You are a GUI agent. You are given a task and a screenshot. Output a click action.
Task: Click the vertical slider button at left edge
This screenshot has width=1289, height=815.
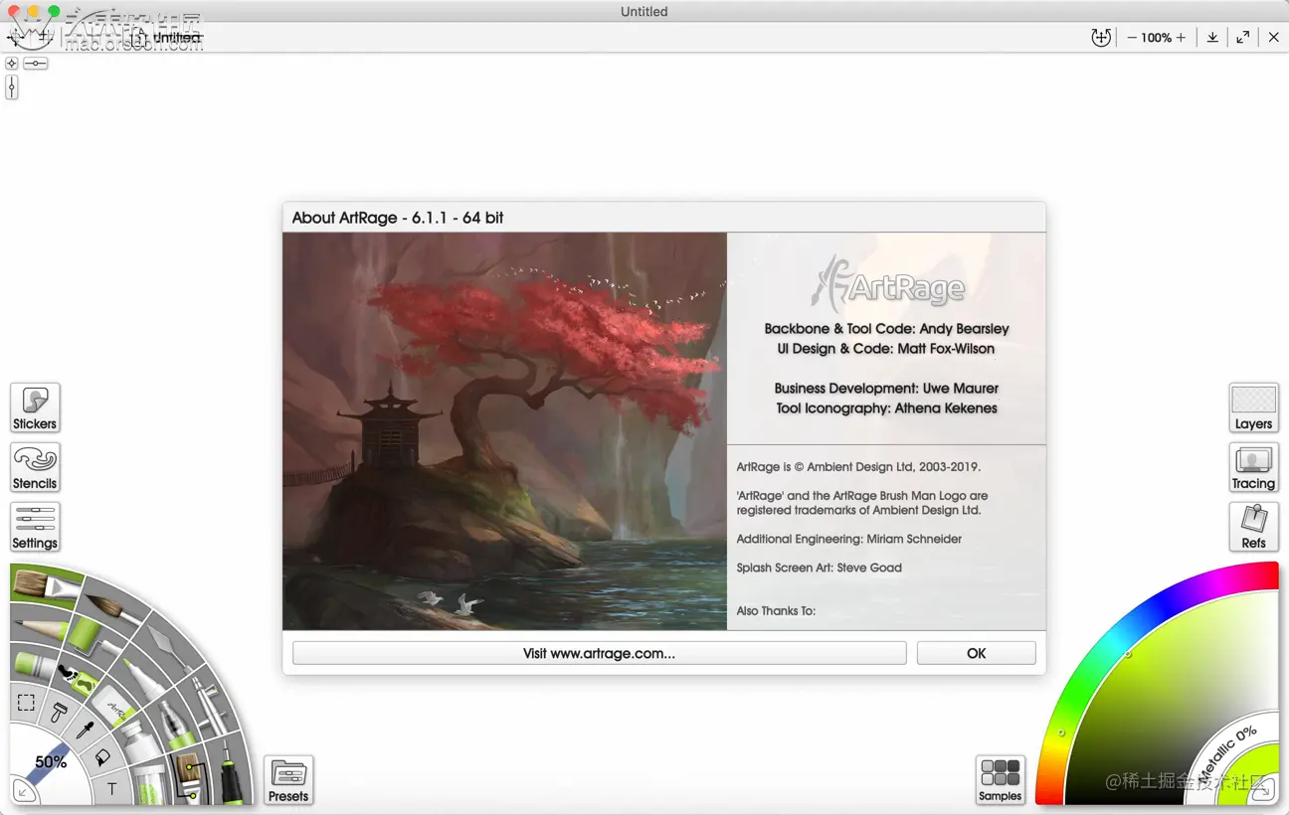[12, 87]
